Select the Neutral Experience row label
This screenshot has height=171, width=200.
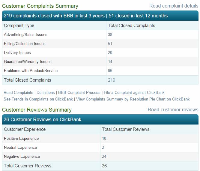coord(20,148)
